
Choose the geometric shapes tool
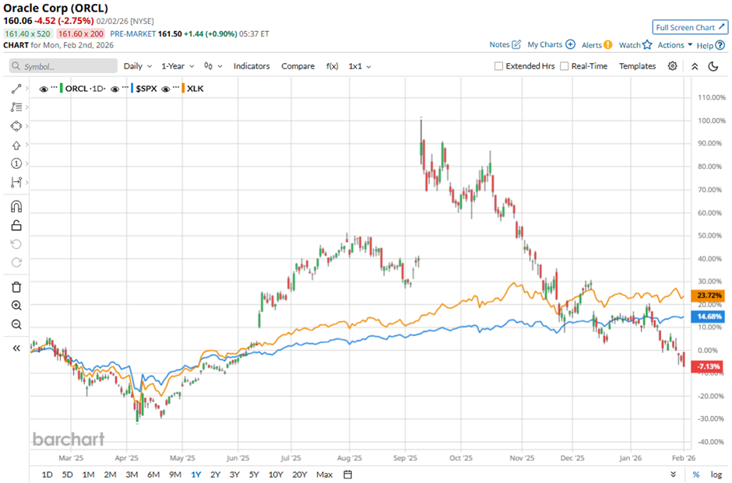16,126
